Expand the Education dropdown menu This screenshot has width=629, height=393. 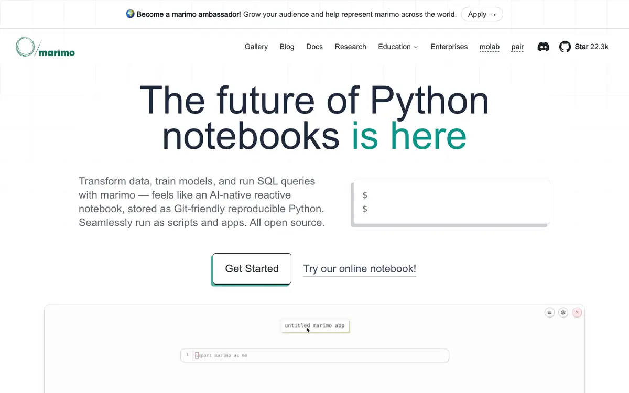click(x=398, y=47)
